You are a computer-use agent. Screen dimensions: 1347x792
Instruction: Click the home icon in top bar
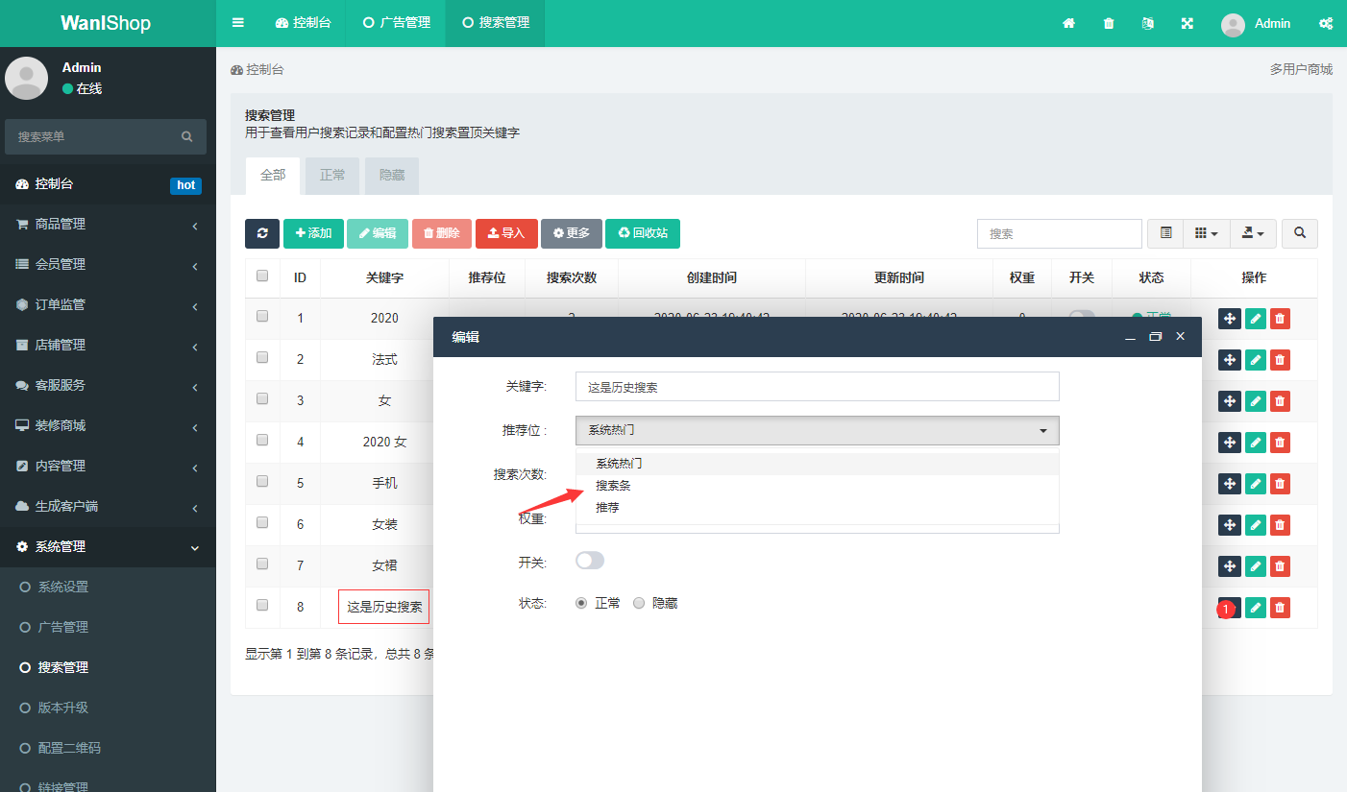pos(1068,23)
